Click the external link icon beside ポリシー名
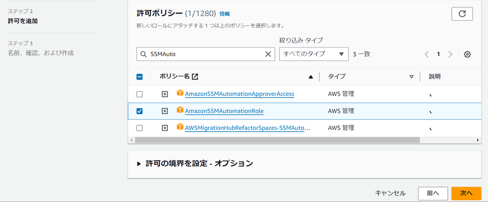488x202 pixels. [195, 76]
